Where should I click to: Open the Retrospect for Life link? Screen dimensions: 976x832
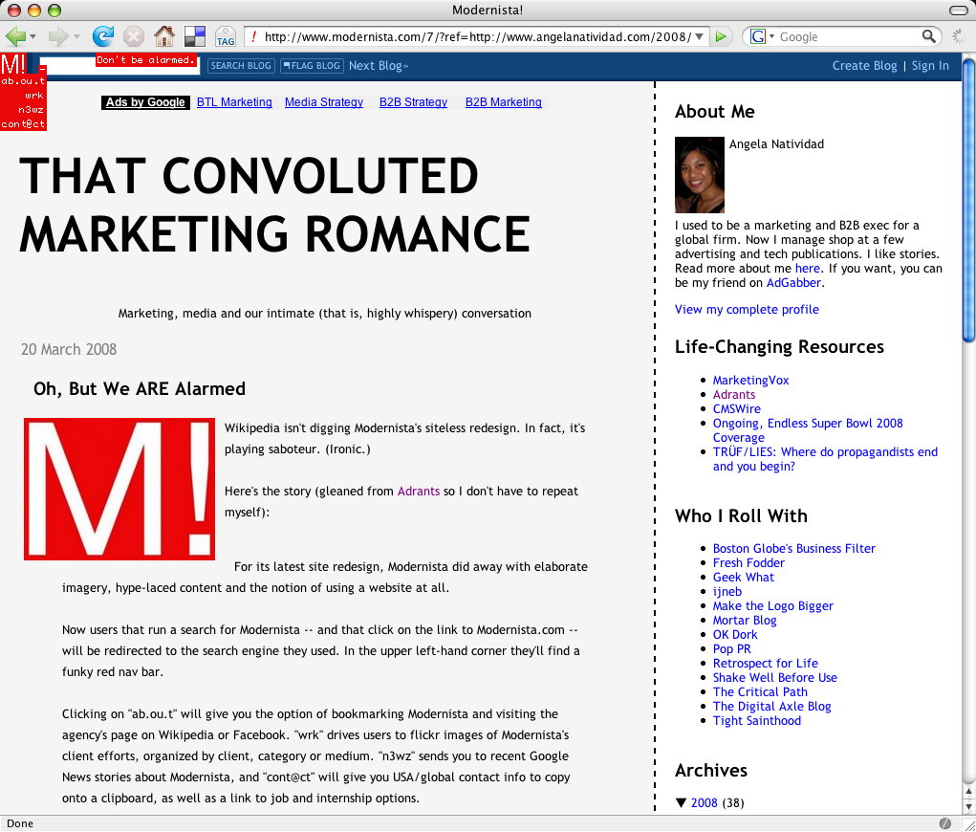point(765,663)
